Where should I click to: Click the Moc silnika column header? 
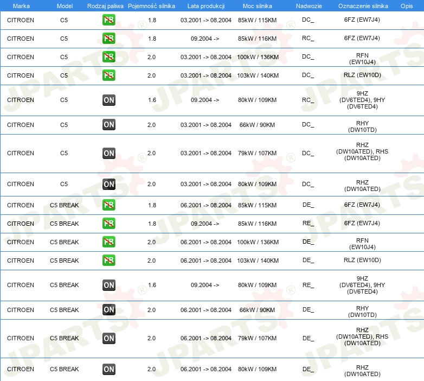(x=258, y=6)
